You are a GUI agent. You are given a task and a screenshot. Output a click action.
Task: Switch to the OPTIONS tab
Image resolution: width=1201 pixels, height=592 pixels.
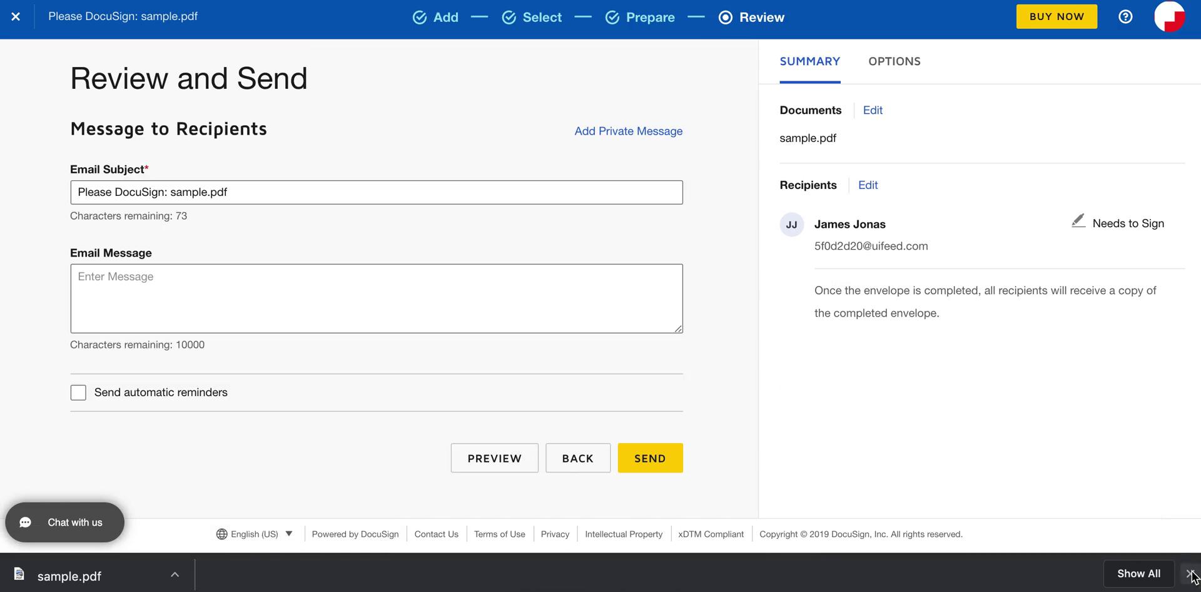tap(894, 61)
